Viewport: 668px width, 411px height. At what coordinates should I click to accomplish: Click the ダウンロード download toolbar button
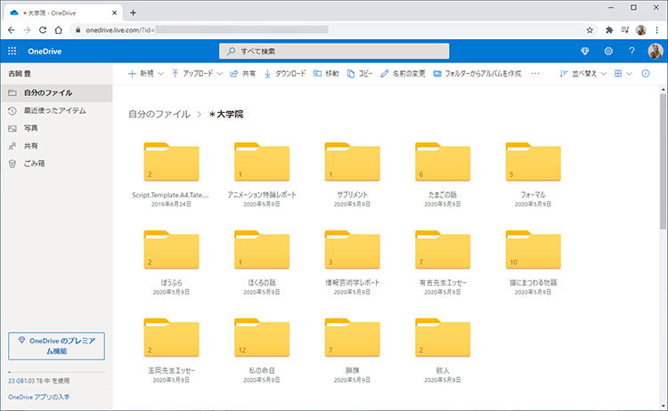(285, 73)
